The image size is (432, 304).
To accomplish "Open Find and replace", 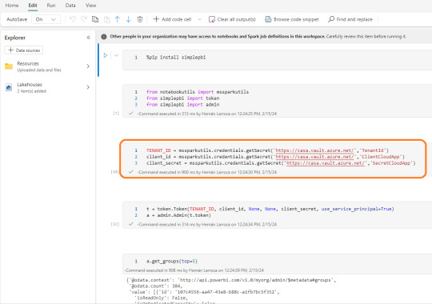I will 350,19.
